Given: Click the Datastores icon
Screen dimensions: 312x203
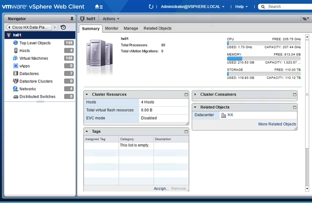Looking at the screenshot, I should [x=16, y=73].
